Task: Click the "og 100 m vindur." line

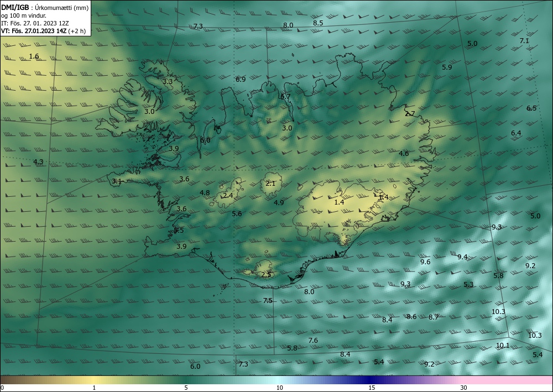Action: point(24,15)
